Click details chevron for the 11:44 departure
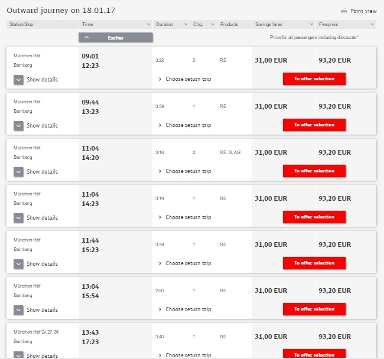384x359 pixels. (x=18, y=263)
